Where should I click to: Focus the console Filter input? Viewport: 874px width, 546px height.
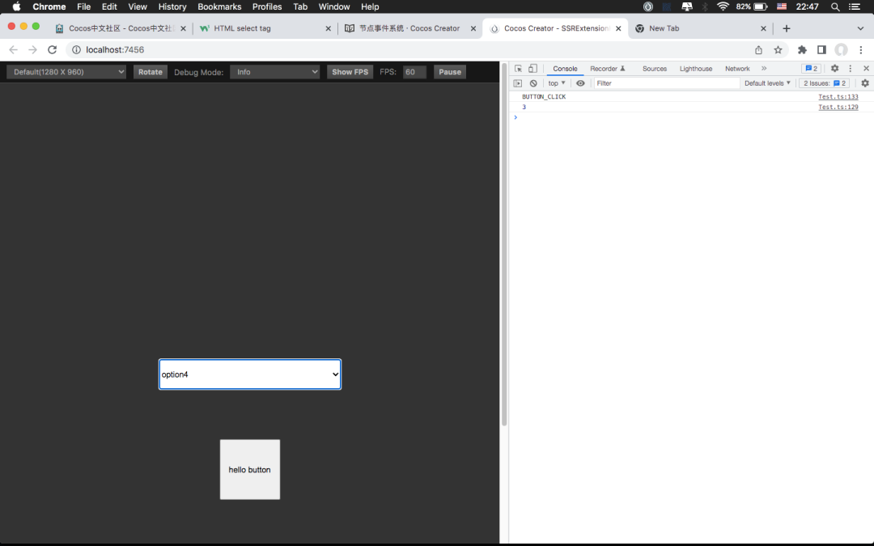666,83
